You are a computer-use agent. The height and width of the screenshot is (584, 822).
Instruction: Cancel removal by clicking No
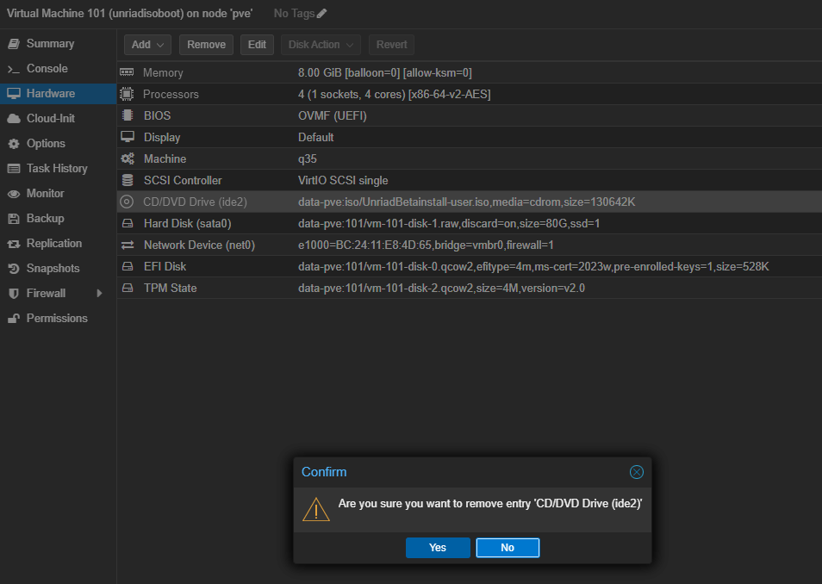click(x=508, y=548)
